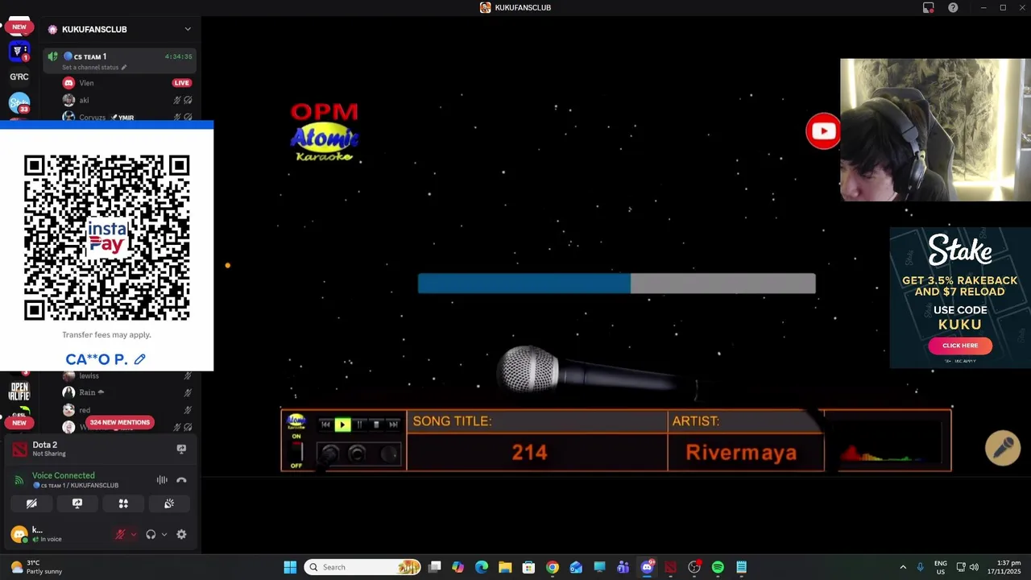The height and width of the screenshot is (580, 1031).
Task: Open Discord pop-out stream icon in title bar
Action: click(929, 7)
